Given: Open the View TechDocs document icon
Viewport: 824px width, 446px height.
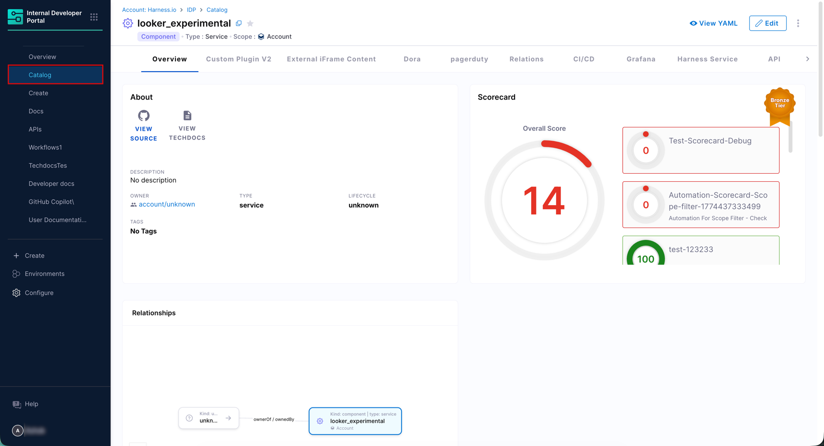Looking at the screenshot, I should point(187,116).
